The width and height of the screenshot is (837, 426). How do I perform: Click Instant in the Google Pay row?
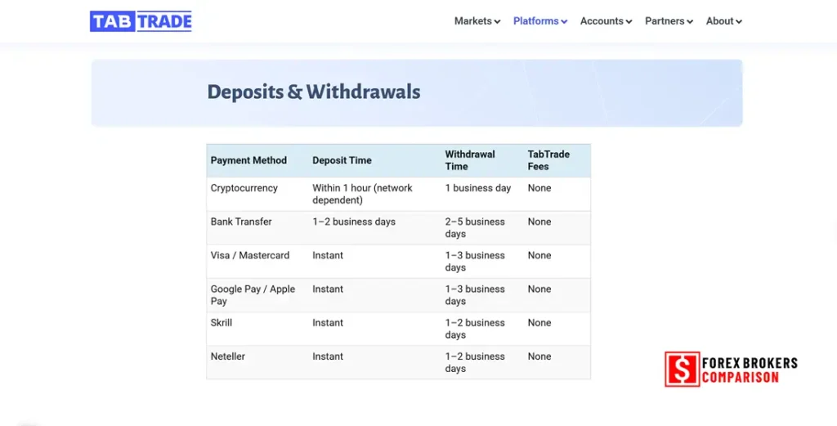click(x=328, y=289)
